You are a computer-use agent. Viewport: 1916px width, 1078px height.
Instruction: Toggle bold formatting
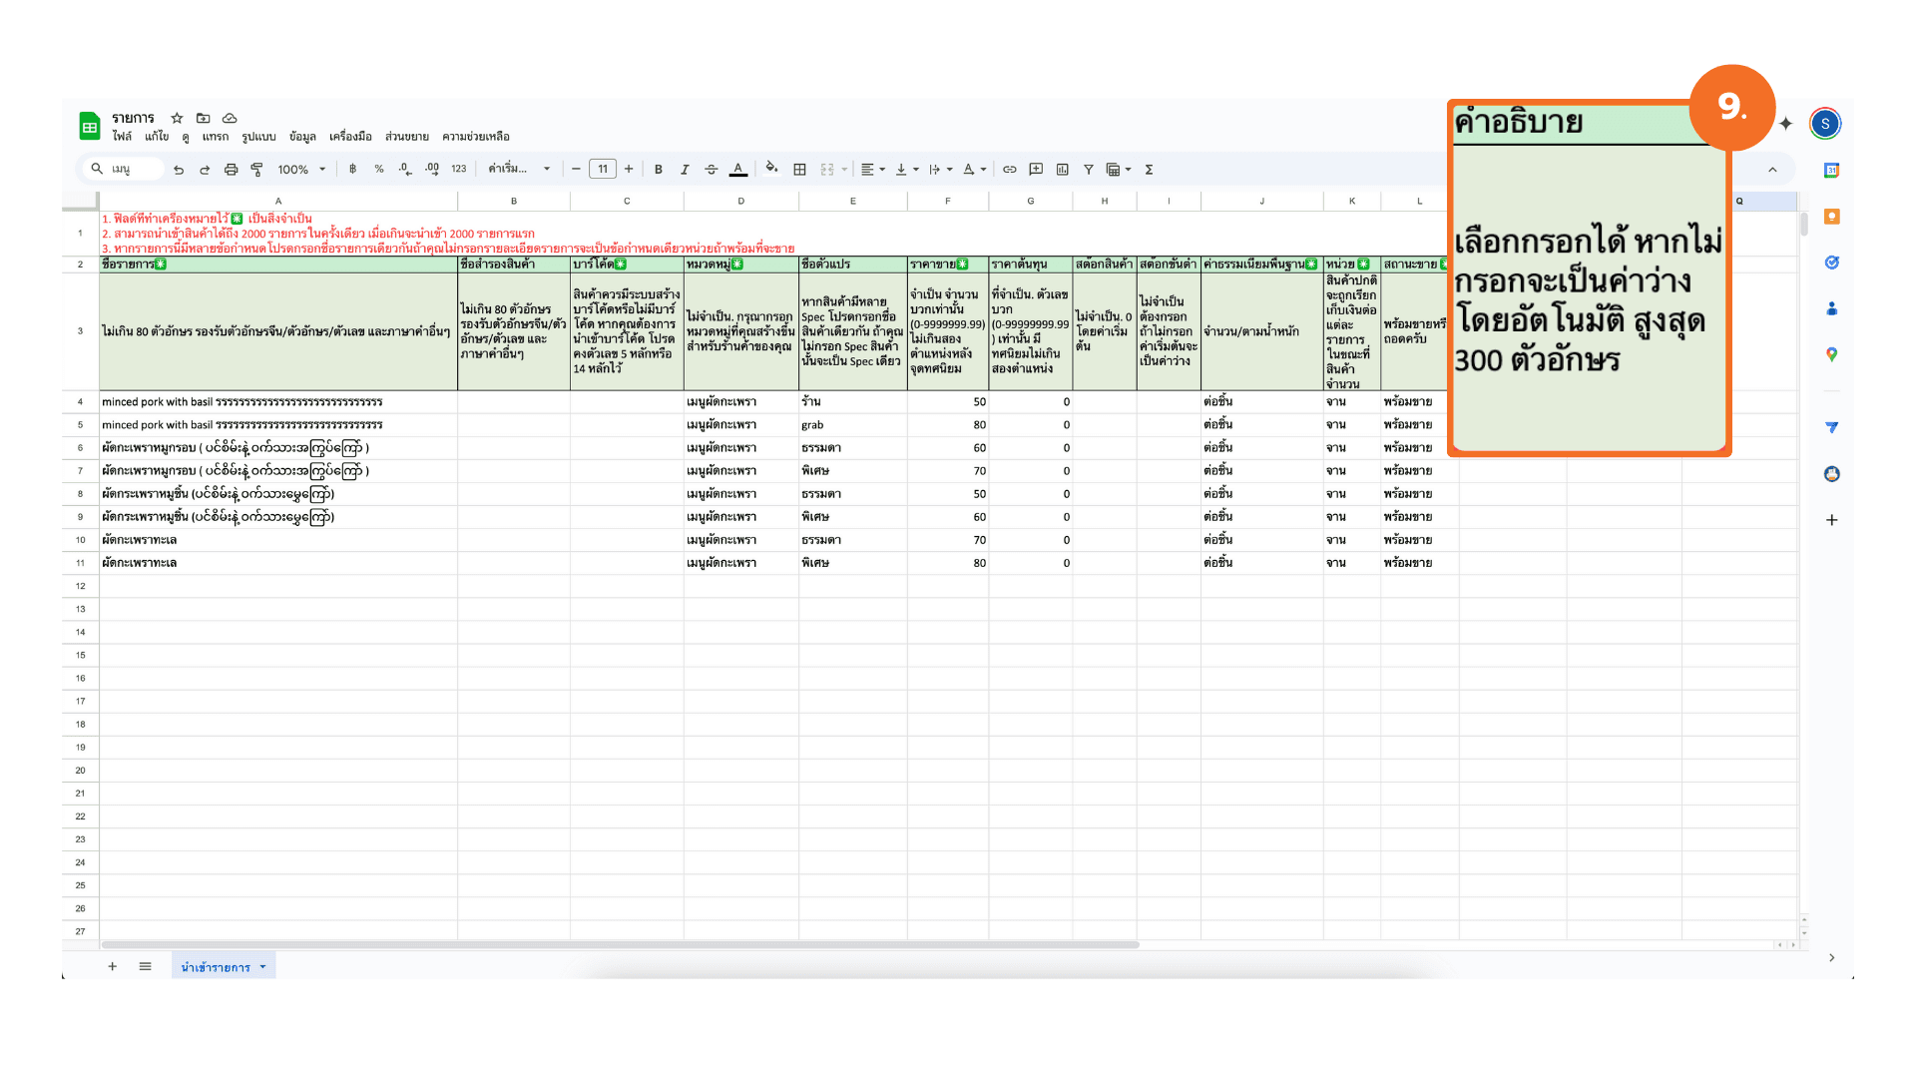tap(659, 170)
